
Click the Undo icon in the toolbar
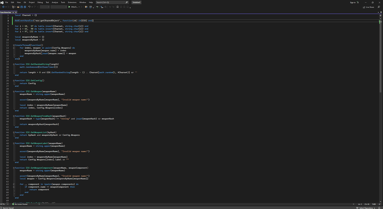coord(29,7)
